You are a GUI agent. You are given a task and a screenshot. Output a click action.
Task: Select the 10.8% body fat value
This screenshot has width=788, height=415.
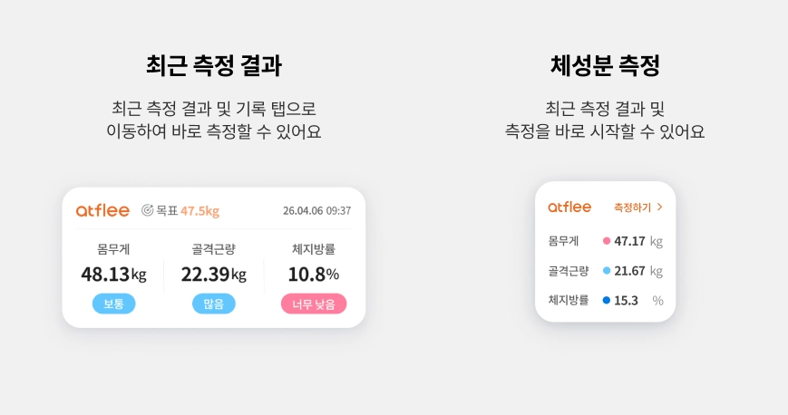314,274
